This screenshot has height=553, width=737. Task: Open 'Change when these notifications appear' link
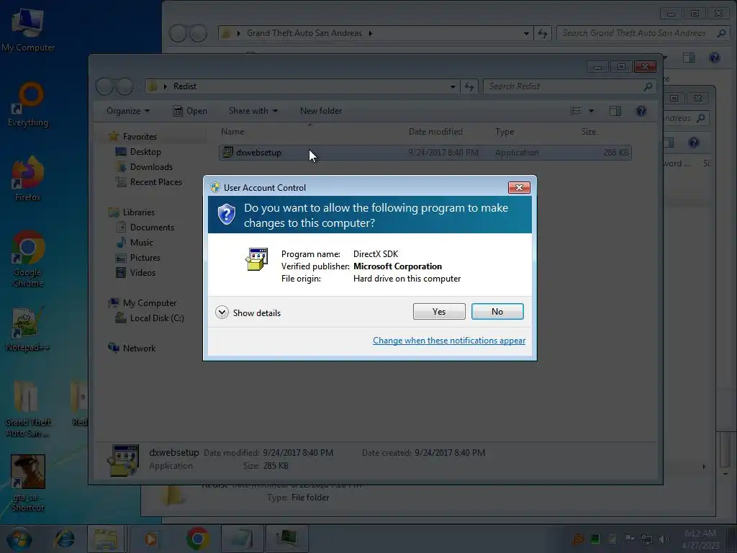[449, 341]
